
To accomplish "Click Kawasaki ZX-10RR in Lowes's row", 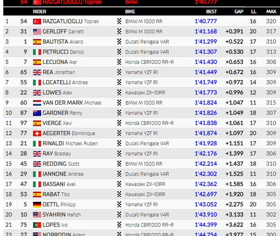I will point(145,93).
